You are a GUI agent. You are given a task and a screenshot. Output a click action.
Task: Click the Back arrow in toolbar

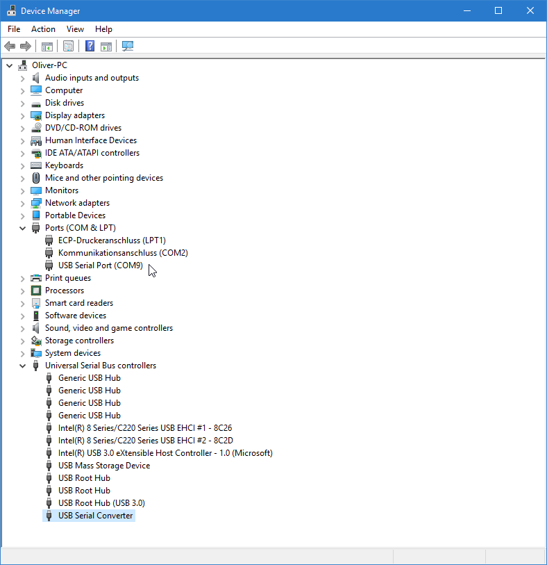point(10,46)
